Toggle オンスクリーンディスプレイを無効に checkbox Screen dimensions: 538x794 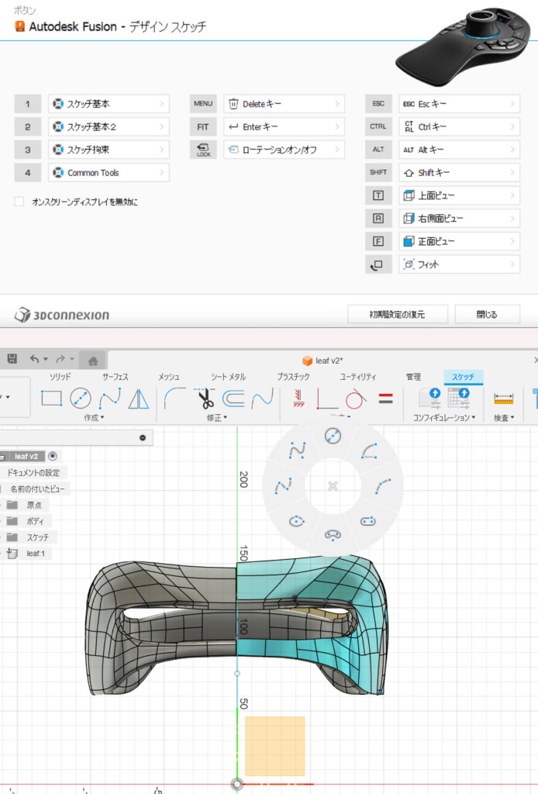pos(19,202)
